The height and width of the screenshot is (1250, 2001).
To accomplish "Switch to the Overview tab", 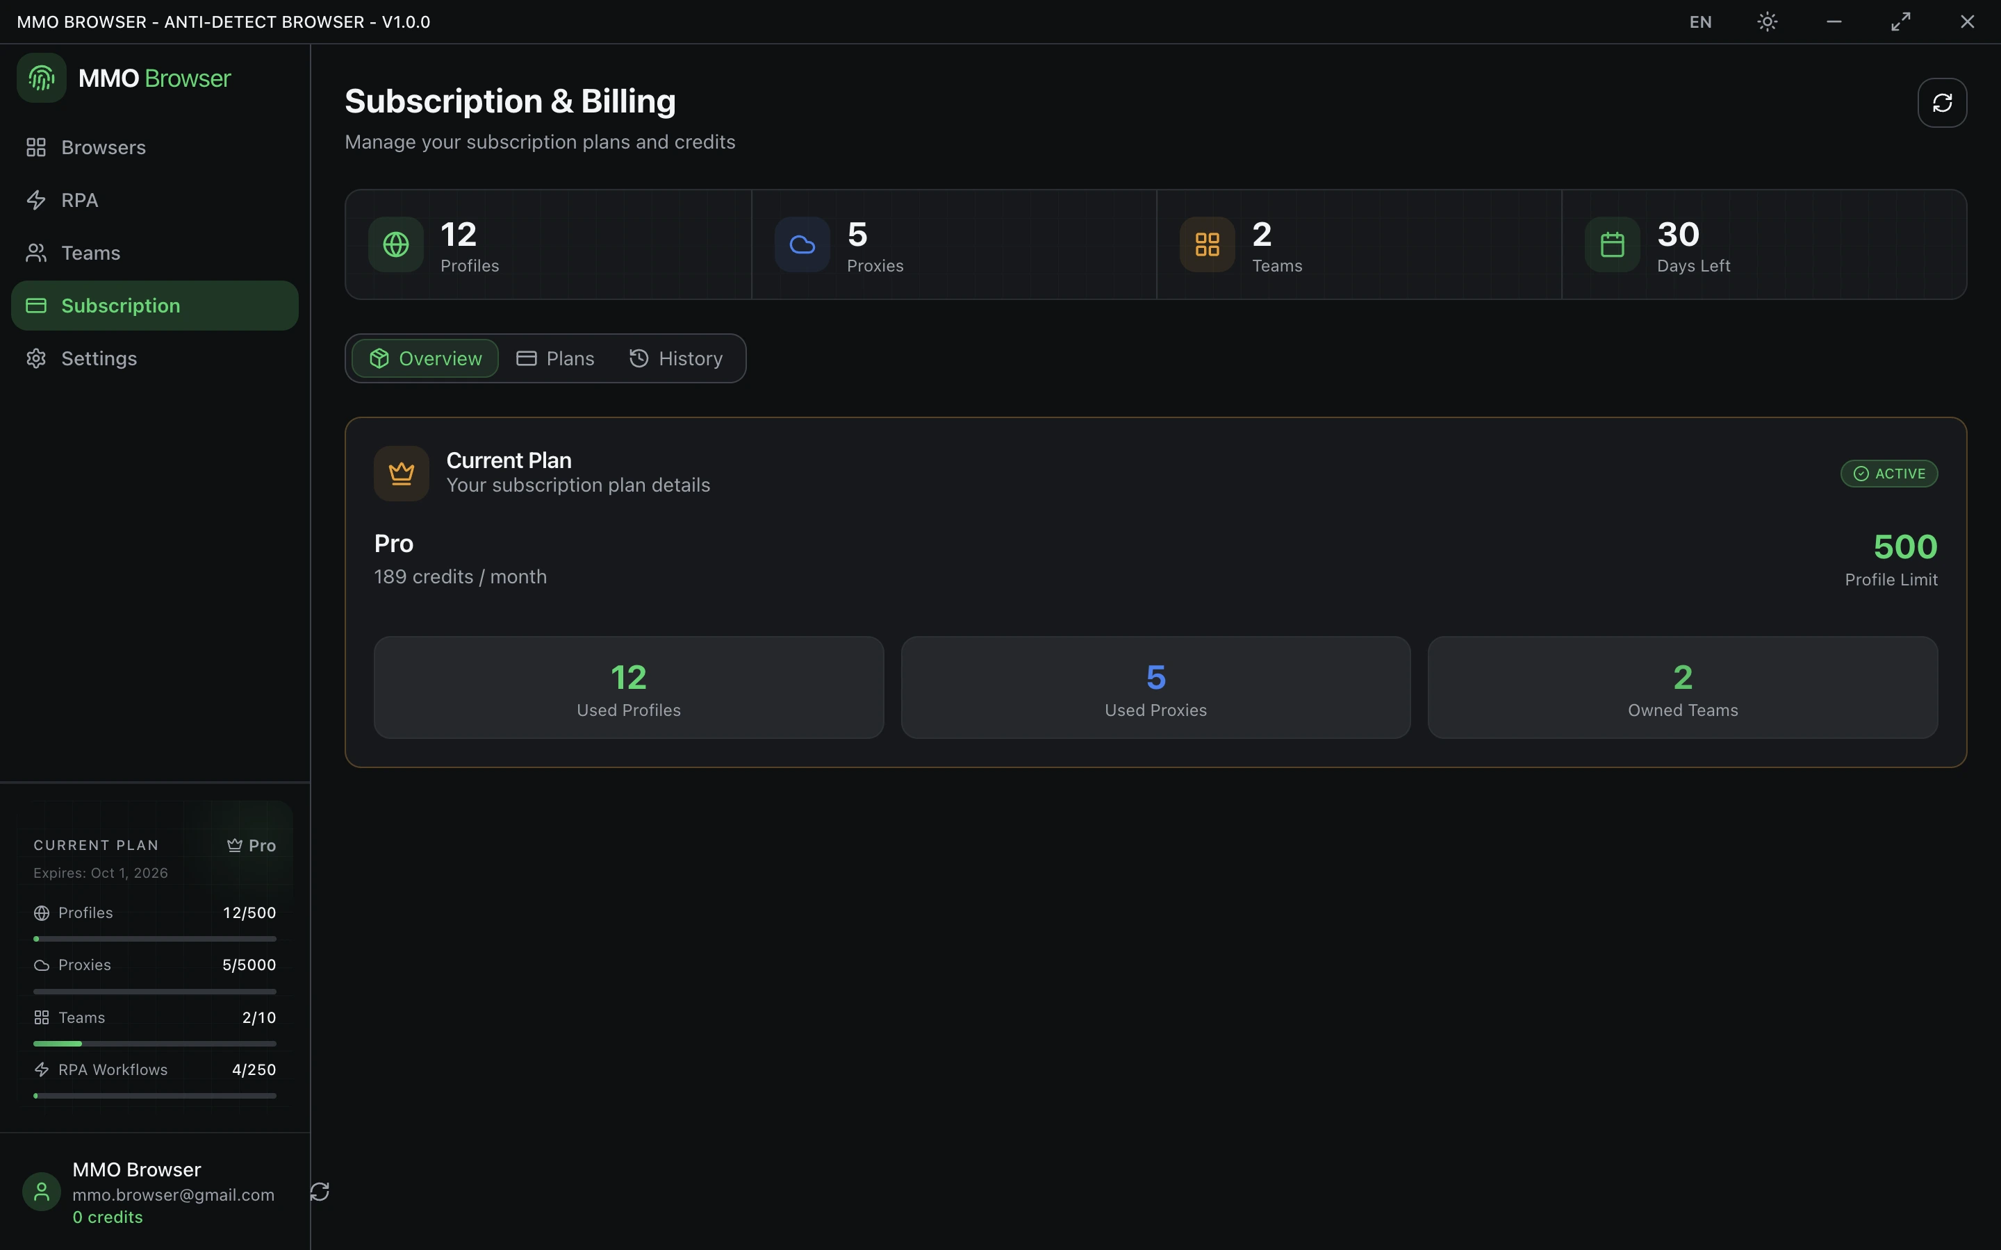I will click(x=425, y=358).
